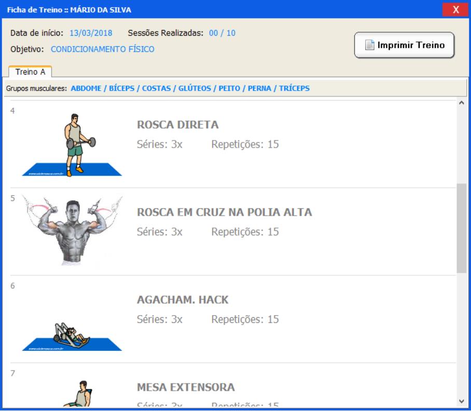Click the Grupos musculares label
This screenshot has width=471, height=411.
[x=36, y=88]
